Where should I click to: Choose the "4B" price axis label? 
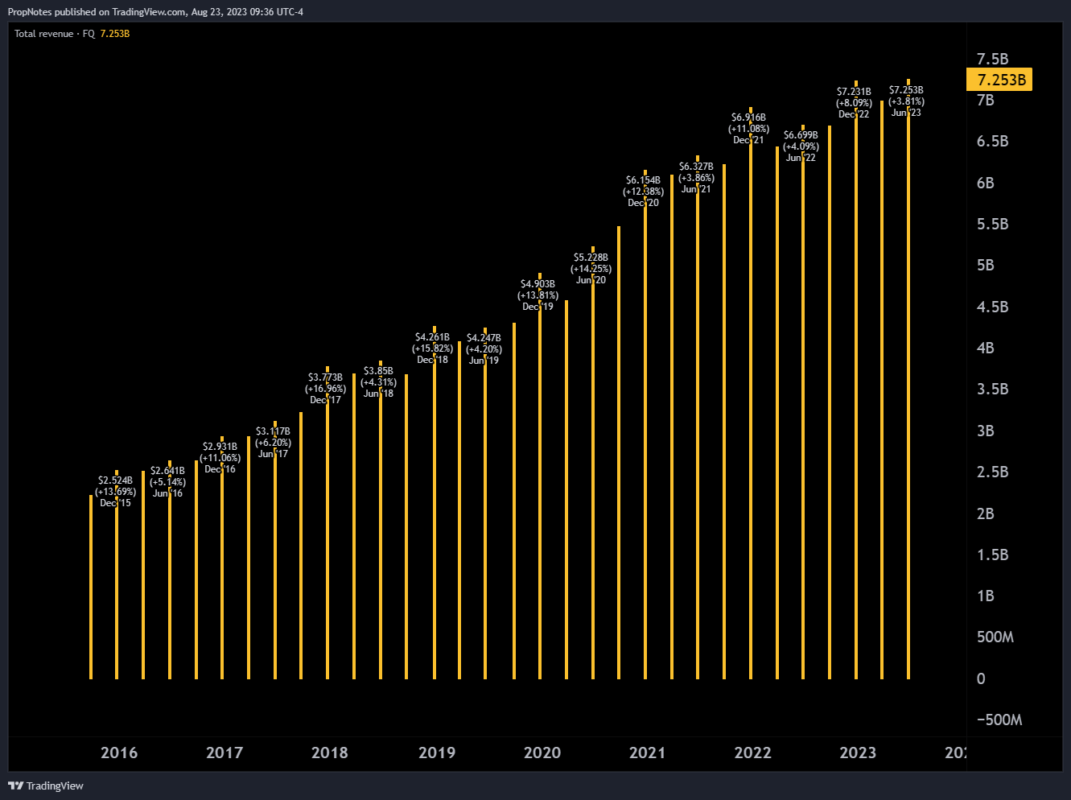(986, 348)
